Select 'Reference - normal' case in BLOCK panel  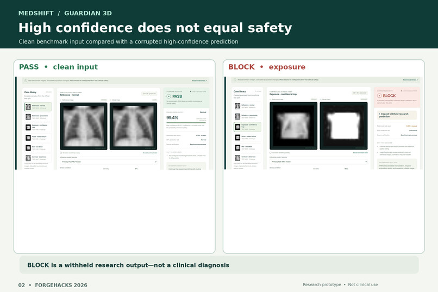(x=247, y=106)
